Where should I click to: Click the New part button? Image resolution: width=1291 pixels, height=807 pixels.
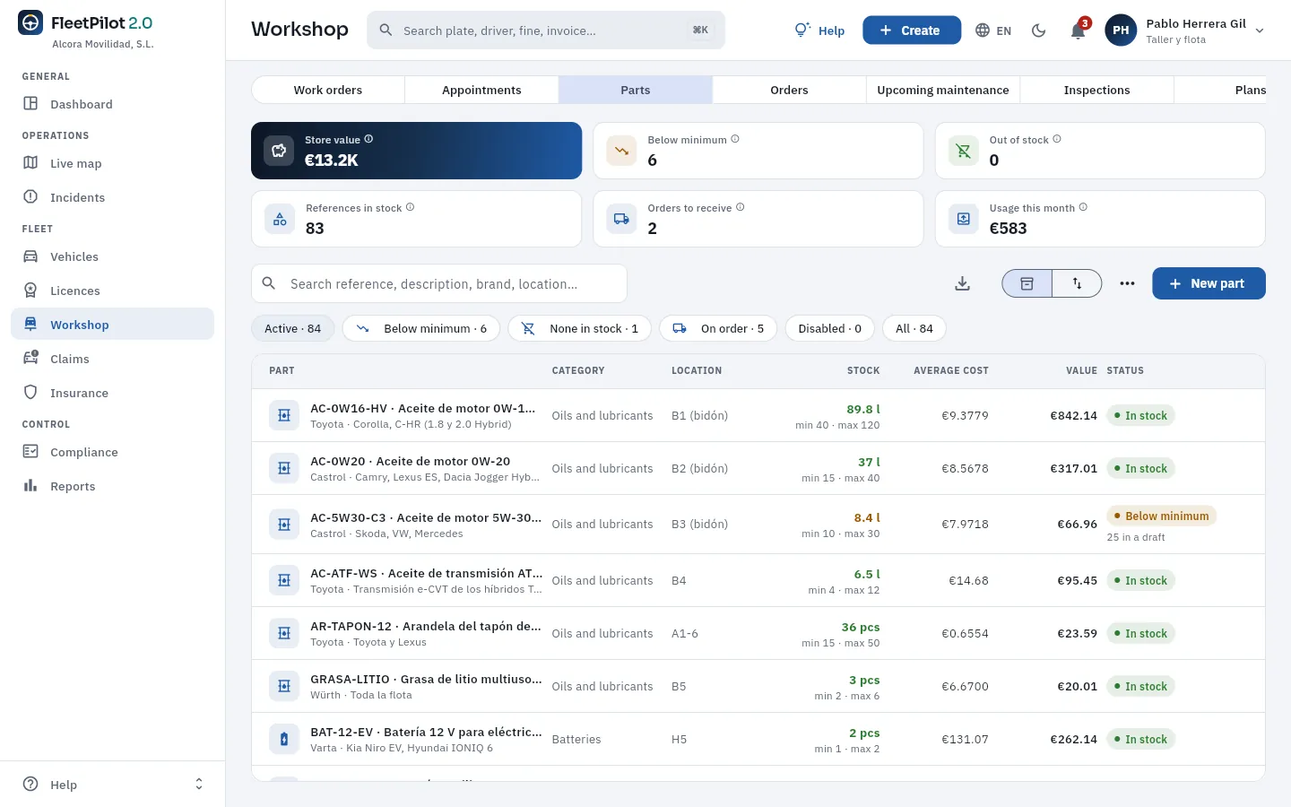pyautogui.click(x=1209, y=283)
